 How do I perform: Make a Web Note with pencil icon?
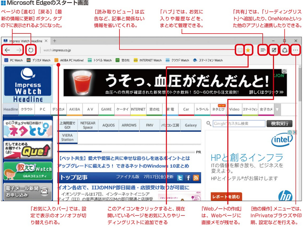pos(274,50)
